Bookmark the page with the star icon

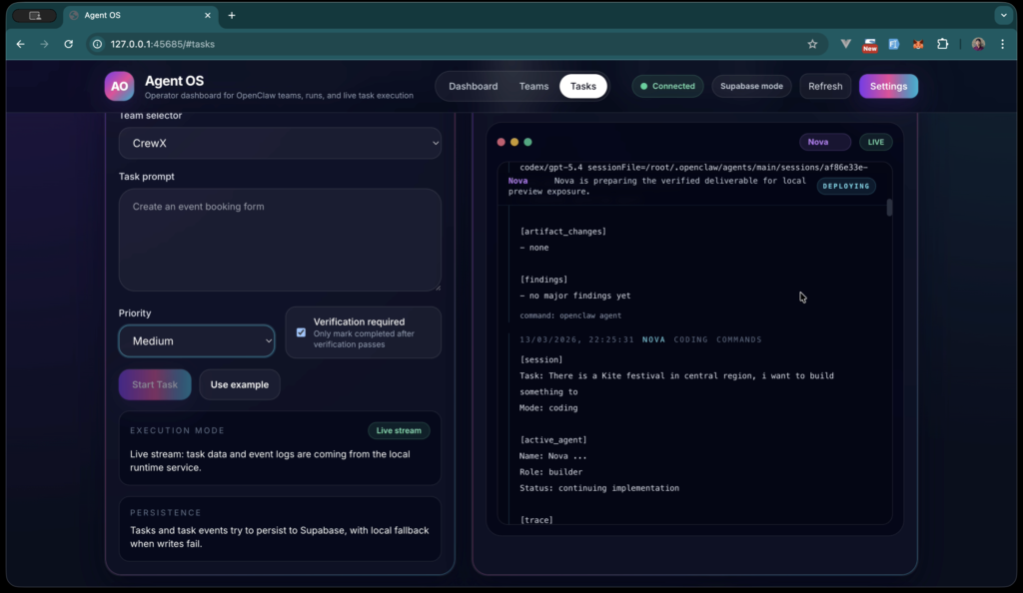pos(812,44)
